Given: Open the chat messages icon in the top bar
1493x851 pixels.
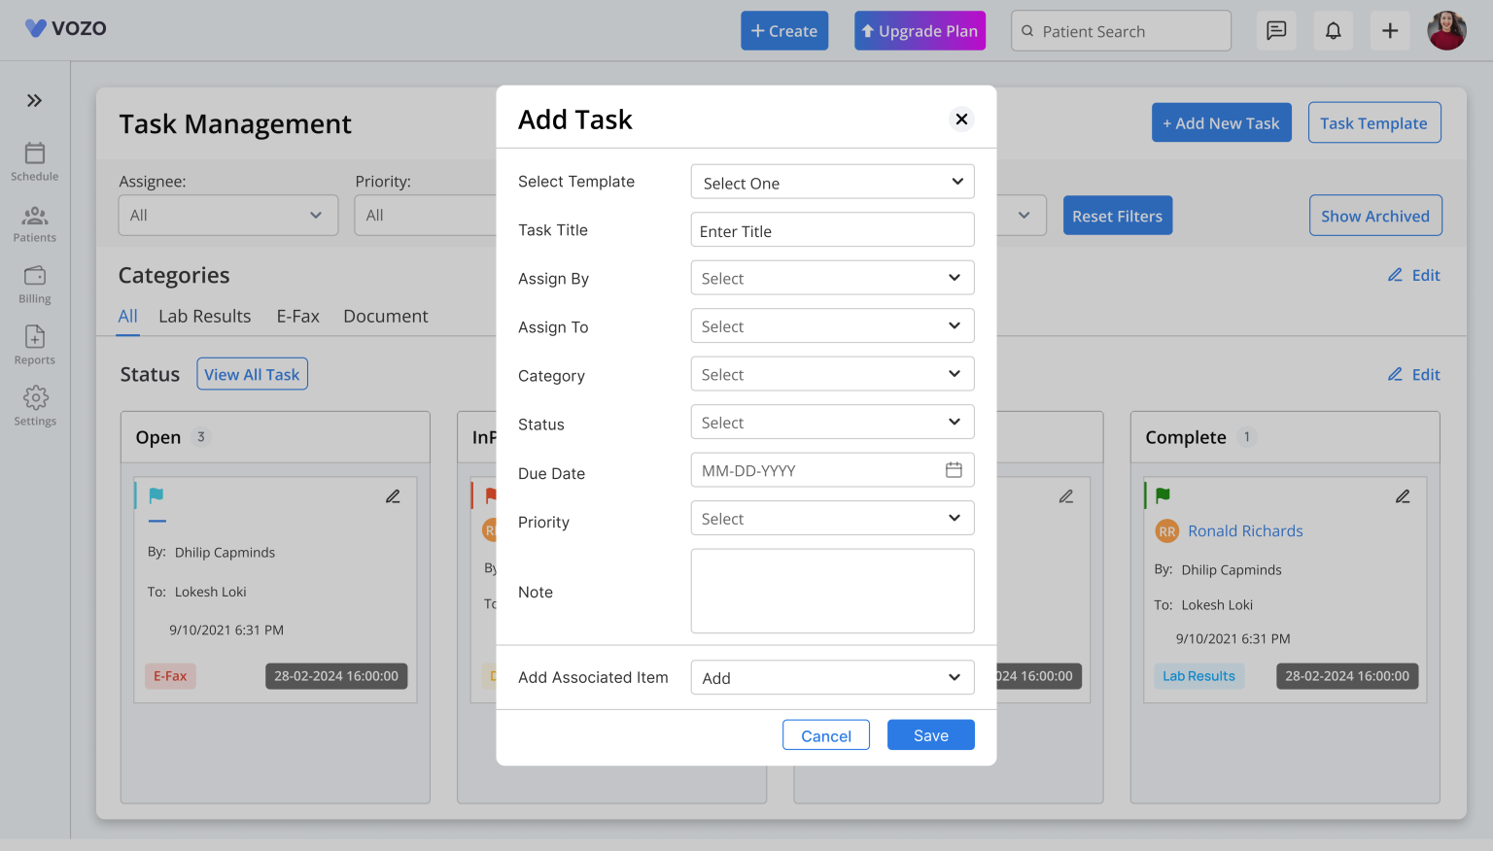Looking at the screenshot, I should [x=1275, y=30].
